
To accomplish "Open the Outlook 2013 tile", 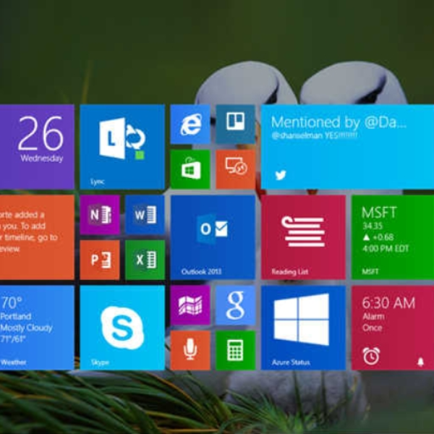I will click(213, 237).
